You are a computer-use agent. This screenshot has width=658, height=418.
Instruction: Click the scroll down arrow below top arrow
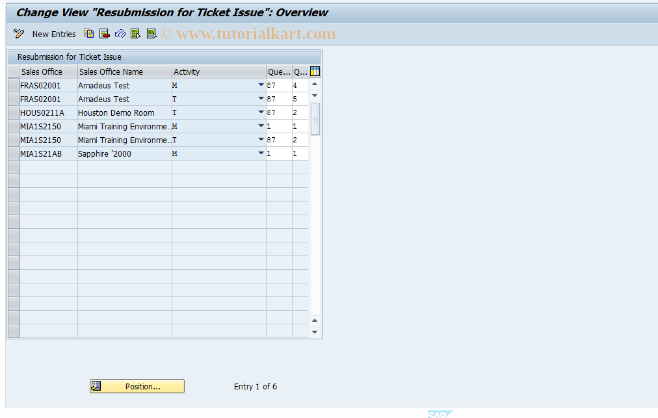pyautogui.click(x=315, y=96)
